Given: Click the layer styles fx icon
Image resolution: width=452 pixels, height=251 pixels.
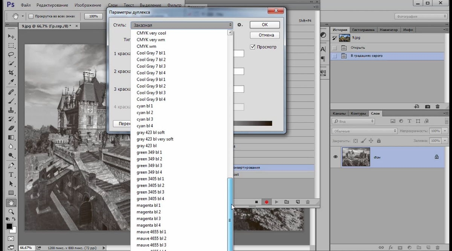Looking at the screenshot, I should [391, 248].
